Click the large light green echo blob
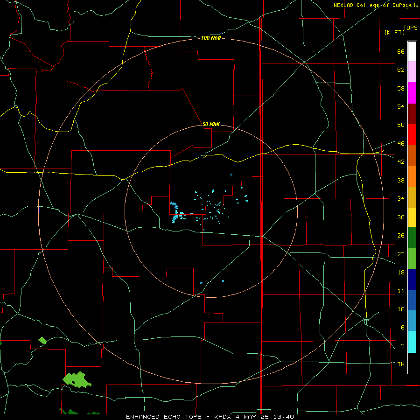Viewport: 420px width, 420px height. click(77, 380)
